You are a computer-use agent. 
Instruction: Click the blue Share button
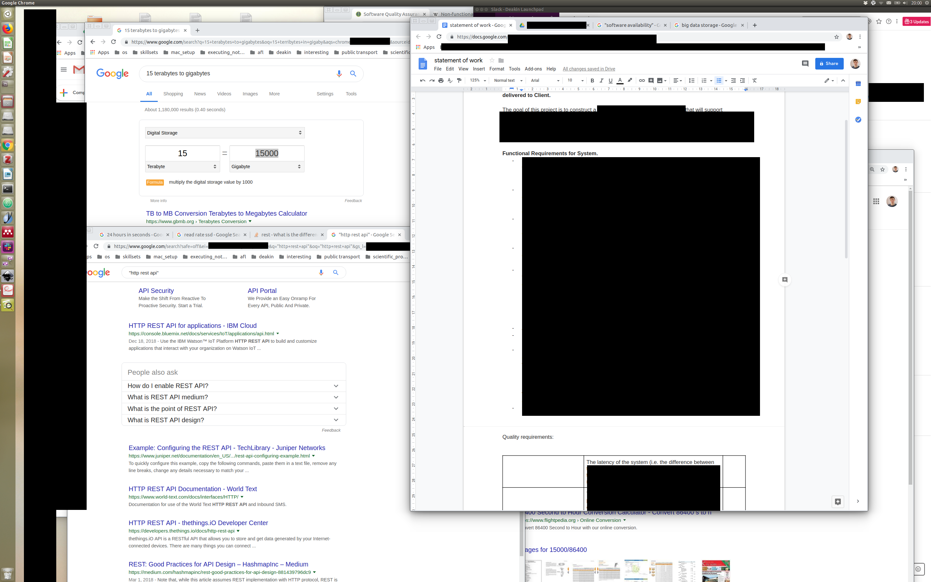(829, 63)
